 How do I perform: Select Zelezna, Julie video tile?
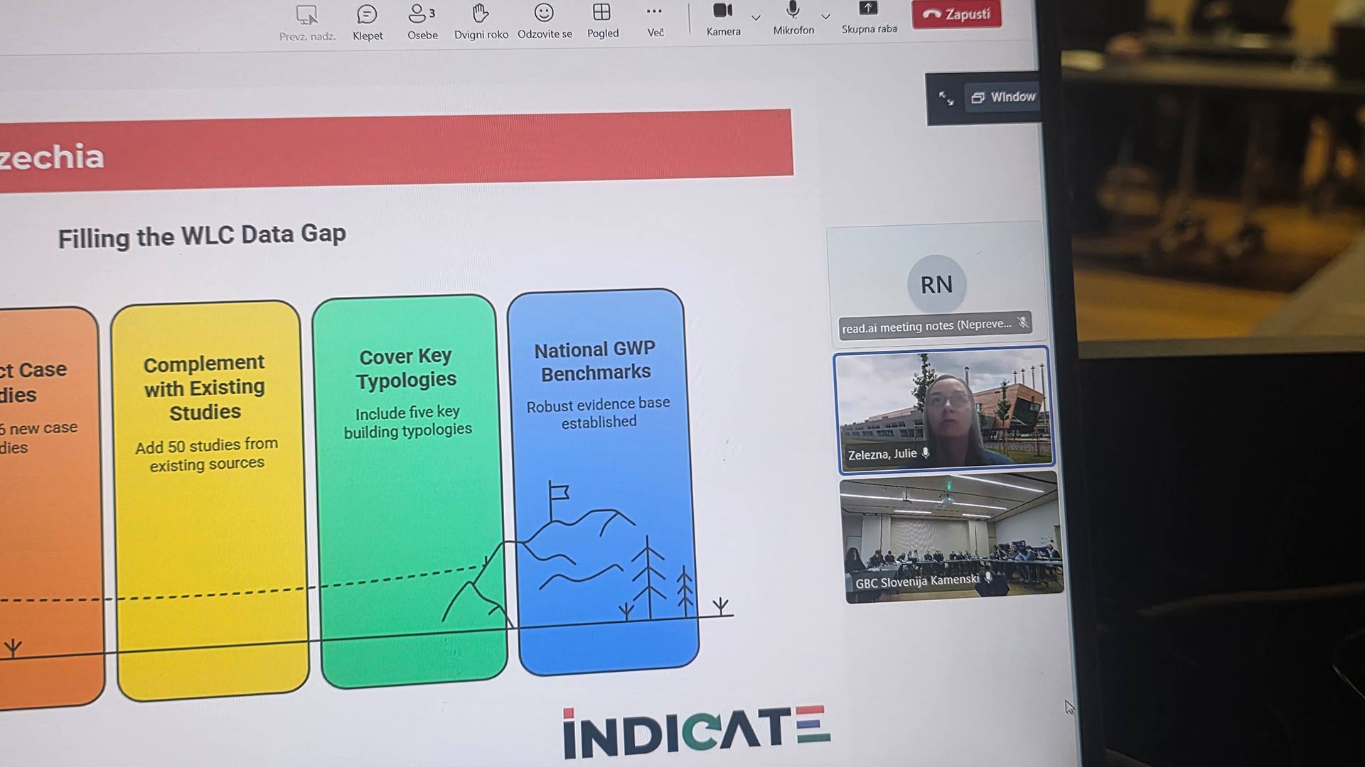pos(943,410)
